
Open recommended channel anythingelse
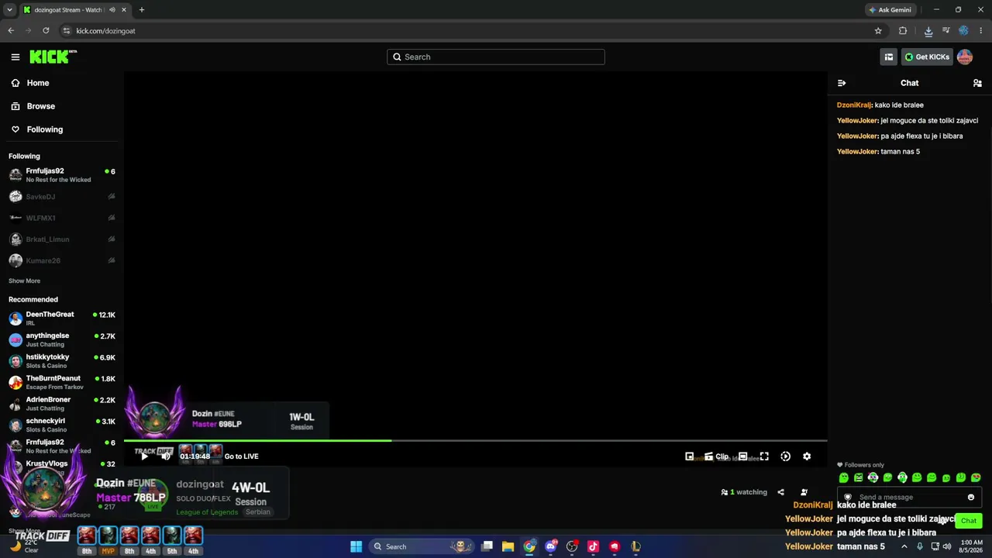(x=62, y=339)
